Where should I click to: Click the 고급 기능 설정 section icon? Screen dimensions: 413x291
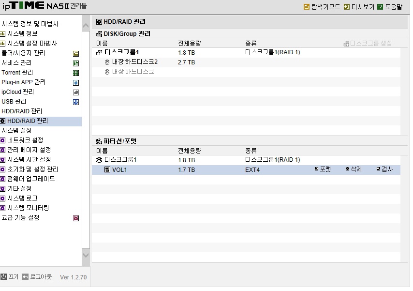pyautogui.click(x=76, y=218)
